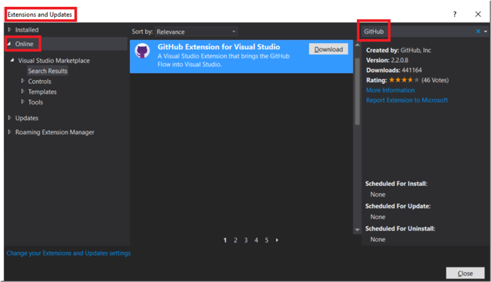The height and width of the screenshot is (282, 491).
Task: Expand the Templates tree node
Action: point(23,91)
